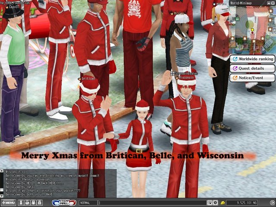The image size is (276, 207).
Task: Click chat line "BelleSowerby:lmfao"
Action: pos(20,187)
